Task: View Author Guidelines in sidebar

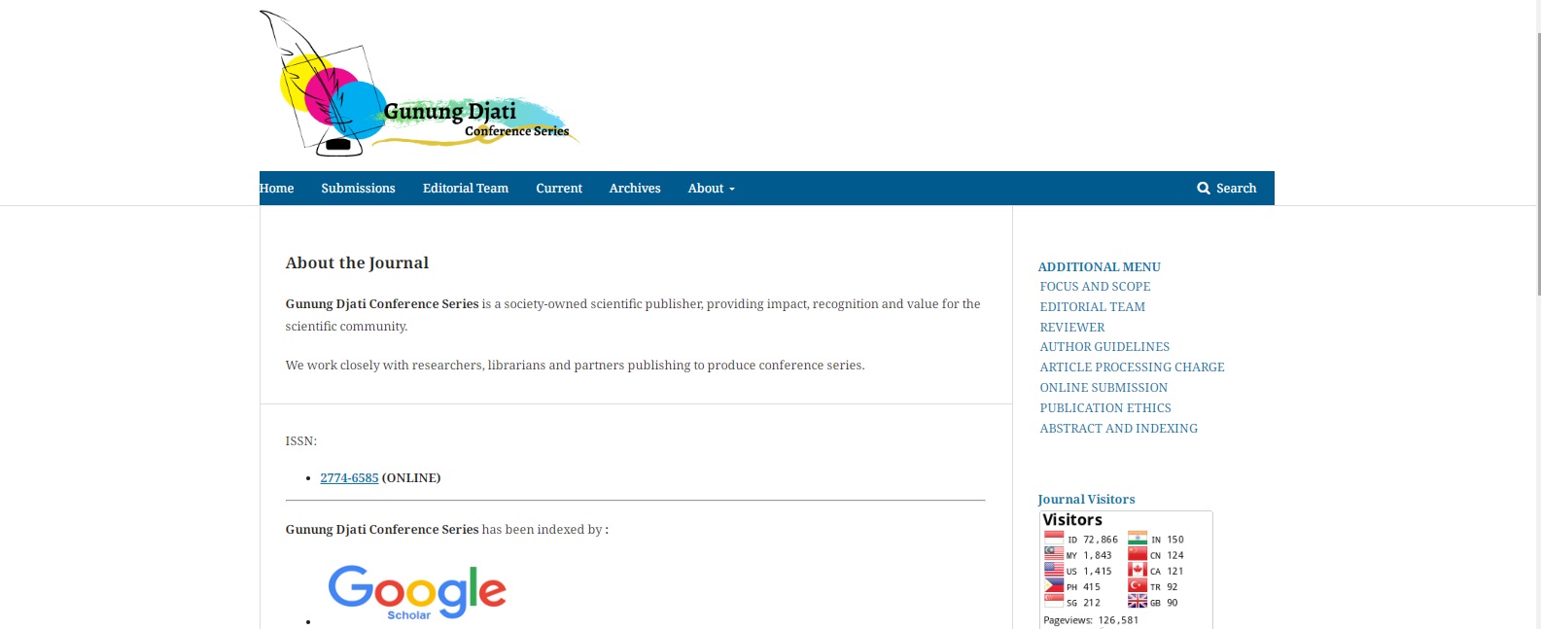Action: pyautogui.click(x=1104, y=347)
